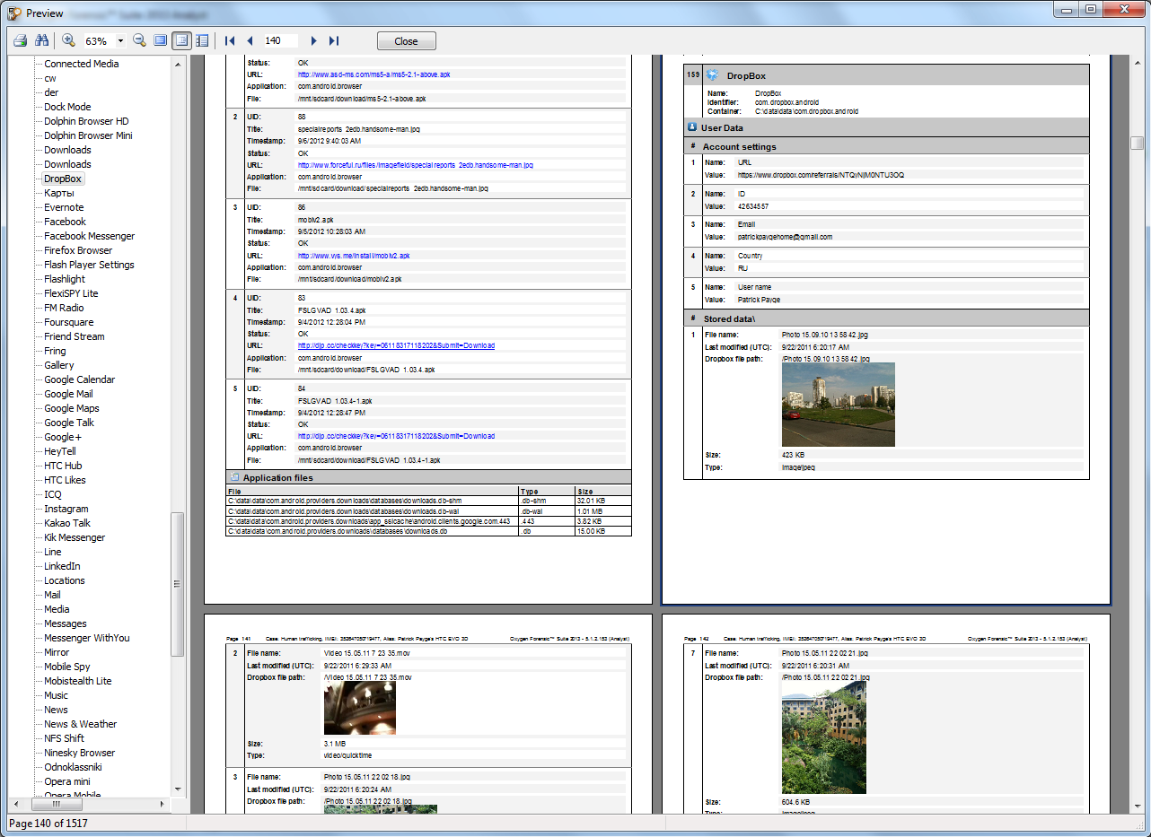The image size is (1151, 837).
Task: Click the video thumbnail on page 141
Action: (360, 708)
